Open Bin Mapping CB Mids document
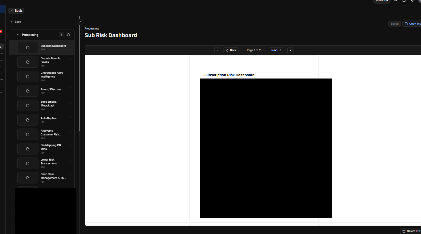The image size is (421, 234). (x=42, y=149)
